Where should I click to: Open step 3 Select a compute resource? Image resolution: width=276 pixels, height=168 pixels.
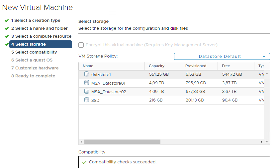42,36
